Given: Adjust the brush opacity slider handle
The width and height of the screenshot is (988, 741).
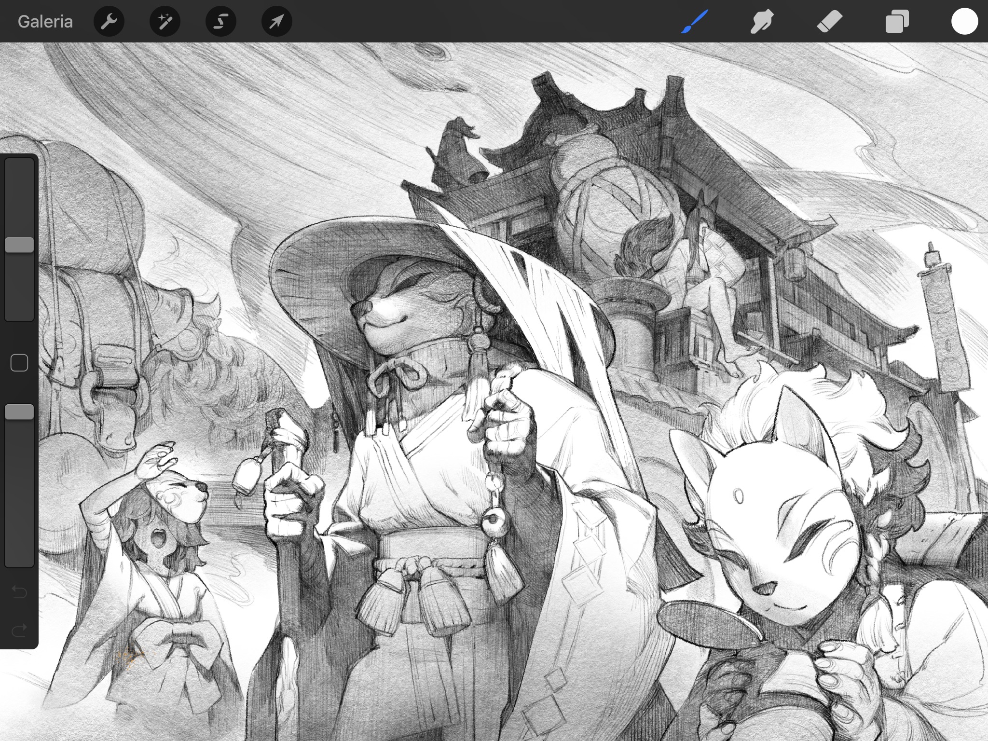Looking at the screenshot, I should 19,412.
